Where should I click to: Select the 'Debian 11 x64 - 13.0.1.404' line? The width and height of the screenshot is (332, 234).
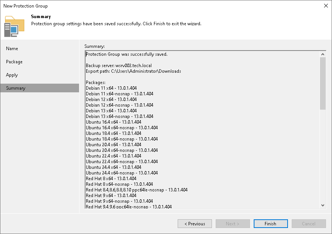coord(111,88)
